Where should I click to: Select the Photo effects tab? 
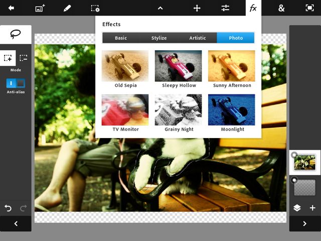(236, 38)
